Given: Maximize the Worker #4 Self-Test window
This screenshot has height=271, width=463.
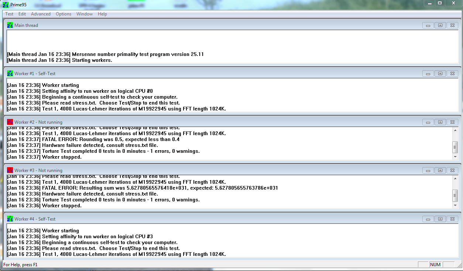Looking at the screenshot, I should 440,219.
